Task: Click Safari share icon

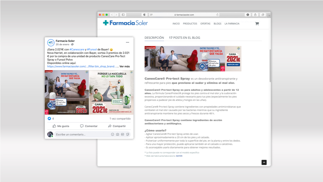Action: pyautogui.click(x=255, y=15)
